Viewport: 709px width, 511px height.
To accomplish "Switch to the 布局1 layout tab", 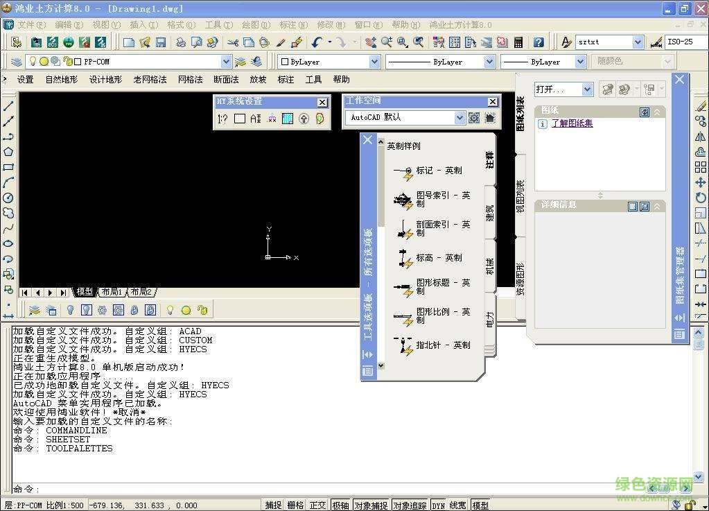I will pos(111,292).
